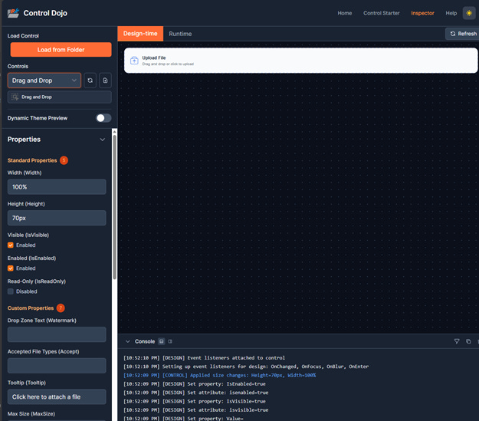Go to Home in the top navigation
Viewport: 479px width, 421px height.
[345, 13]
